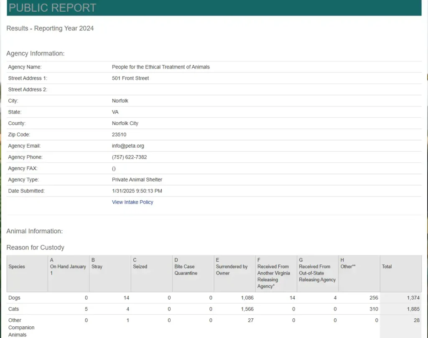428x338 pixels.
Task: Select Other Companion Animals surrendered value 27
Action: (251, 320)
